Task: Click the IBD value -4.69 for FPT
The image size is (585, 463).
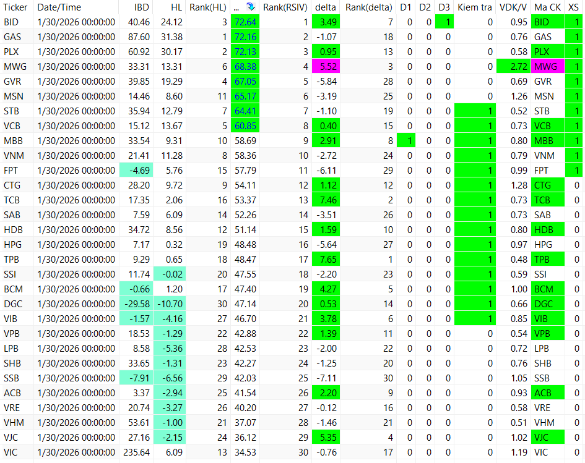Action: [x=136, y=171]
